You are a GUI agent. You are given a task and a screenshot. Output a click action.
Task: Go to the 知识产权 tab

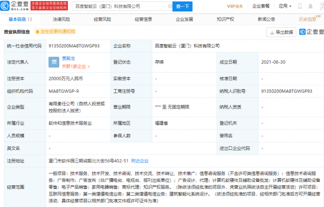225,19
